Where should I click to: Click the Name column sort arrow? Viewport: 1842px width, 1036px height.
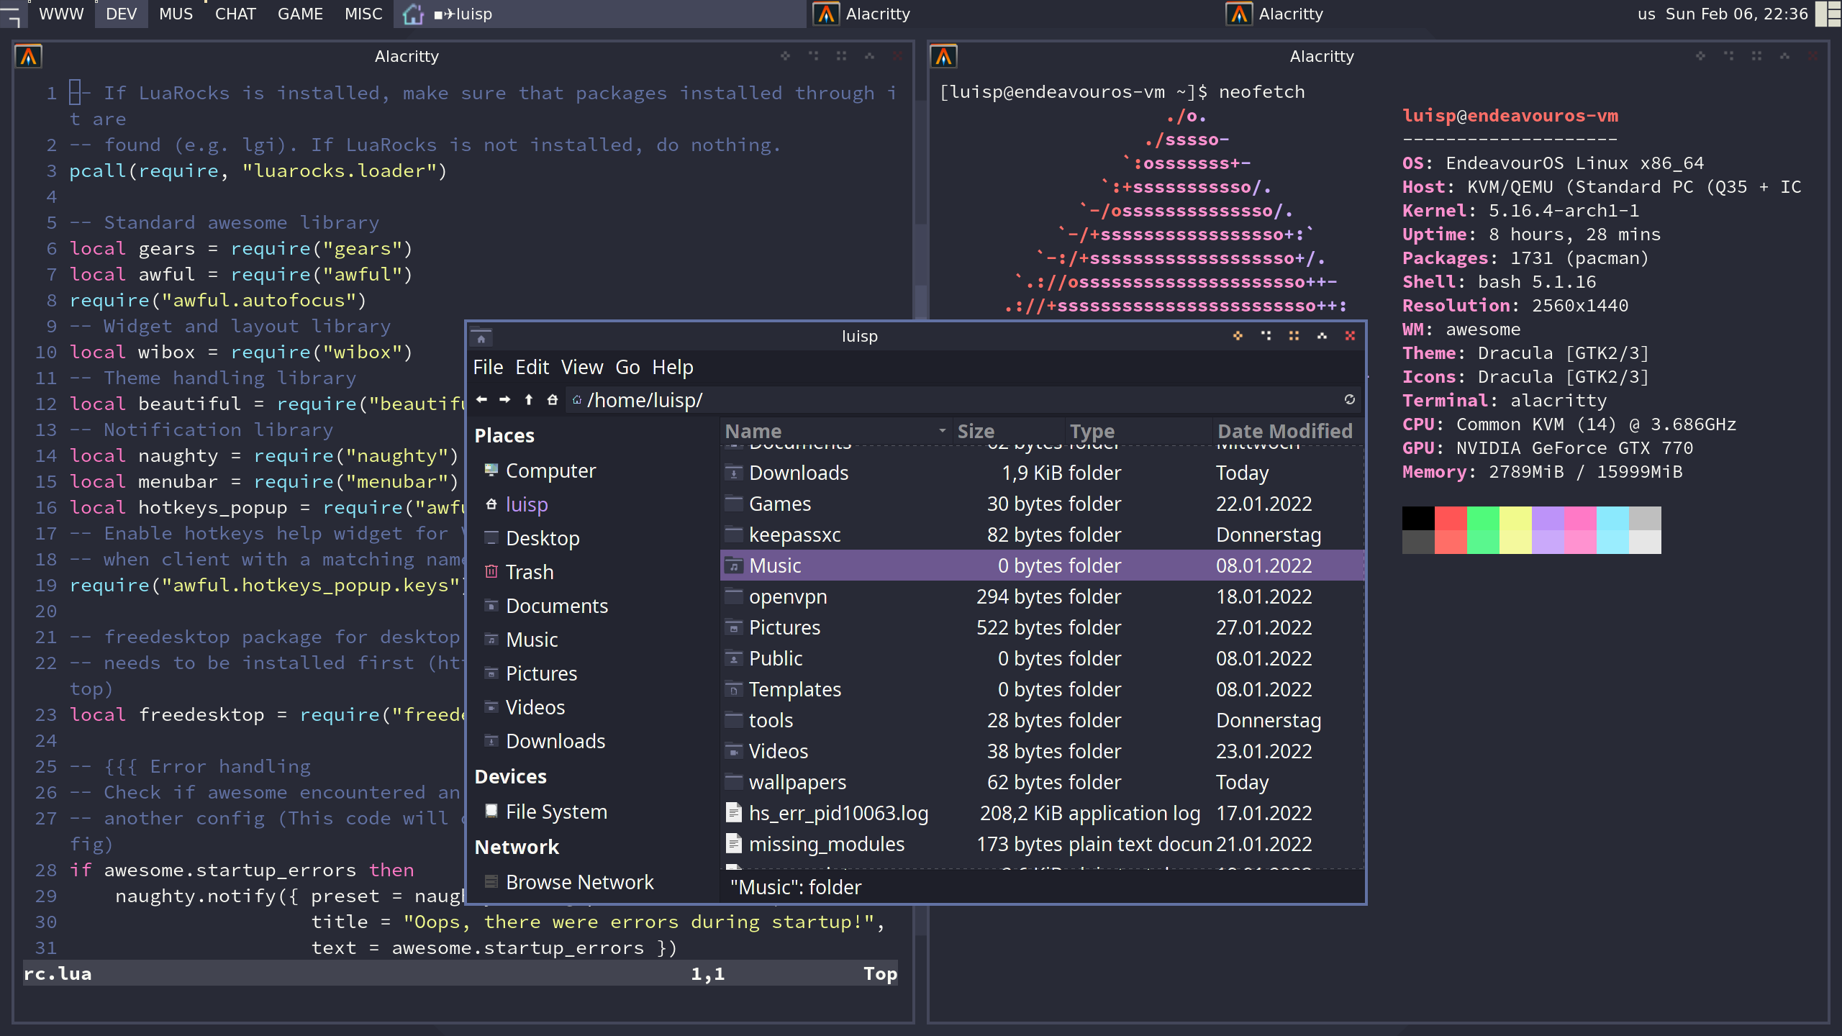942,431
